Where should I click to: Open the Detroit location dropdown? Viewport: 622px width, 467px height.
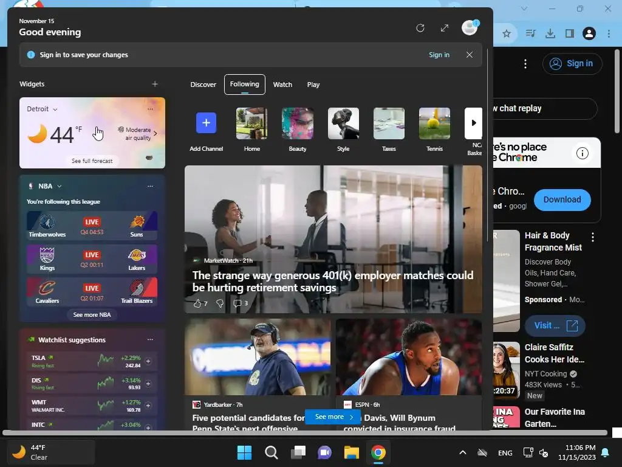click(x=42, y=109)
